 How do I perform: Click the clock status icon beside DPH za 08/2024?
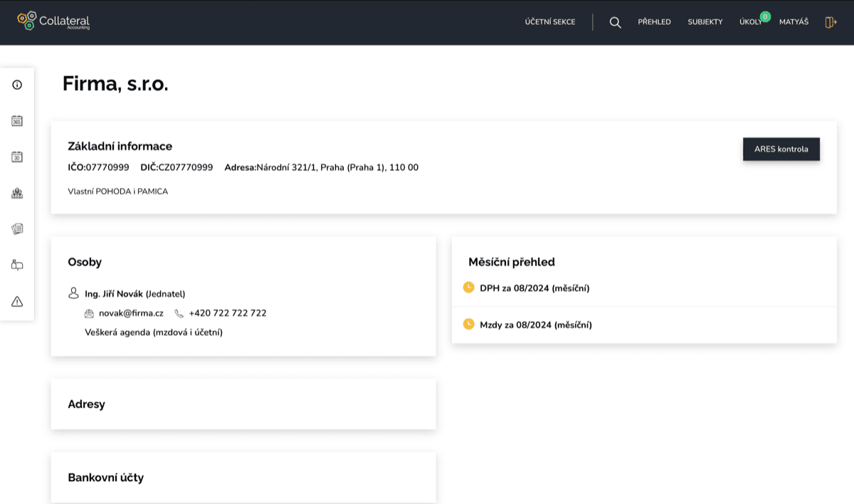(x=469, y=288)
